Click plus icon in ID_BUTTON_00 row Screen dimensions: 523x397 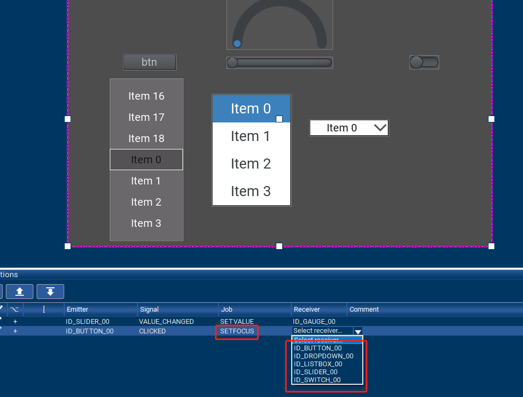point(15,331)
